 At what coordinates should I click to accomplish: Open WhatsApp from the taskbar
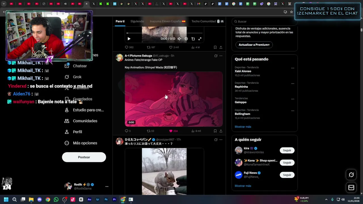click(56, 199)
